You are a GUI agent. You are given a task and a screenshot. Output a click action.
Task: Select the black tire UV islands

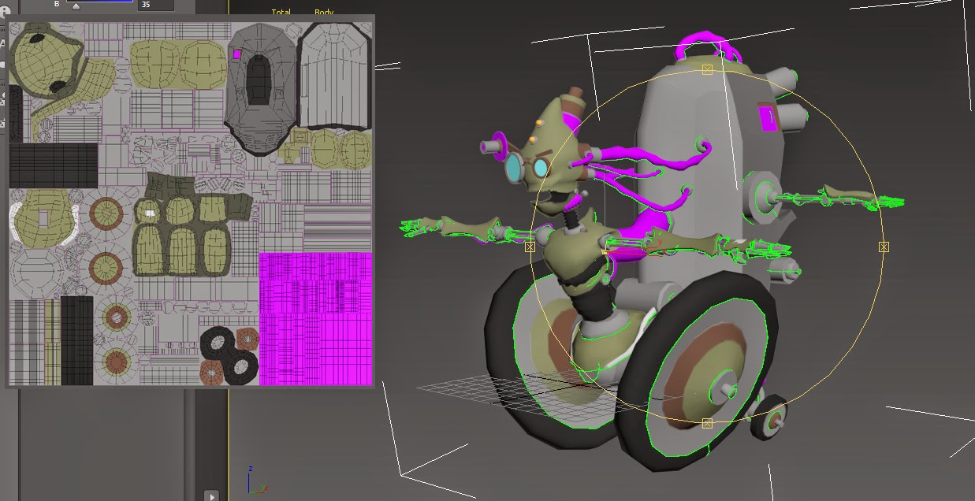[229, 354]
